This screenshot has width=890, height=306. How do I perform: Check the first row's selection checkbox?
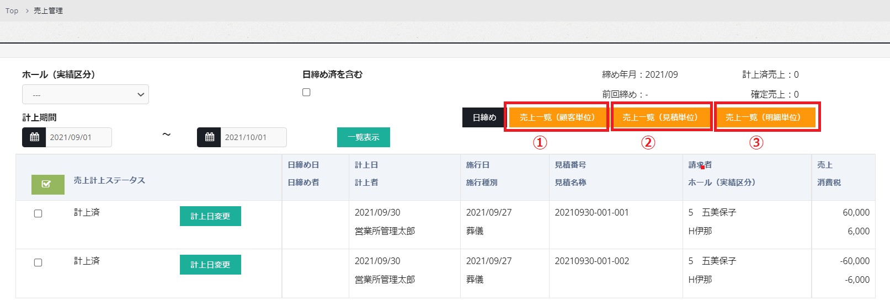click(38, 213)
